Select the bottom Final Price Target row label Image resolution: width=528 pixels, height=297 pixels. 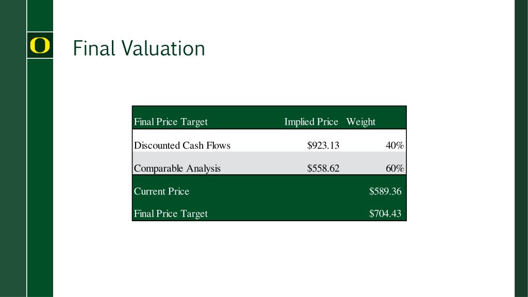pos(171,213)
